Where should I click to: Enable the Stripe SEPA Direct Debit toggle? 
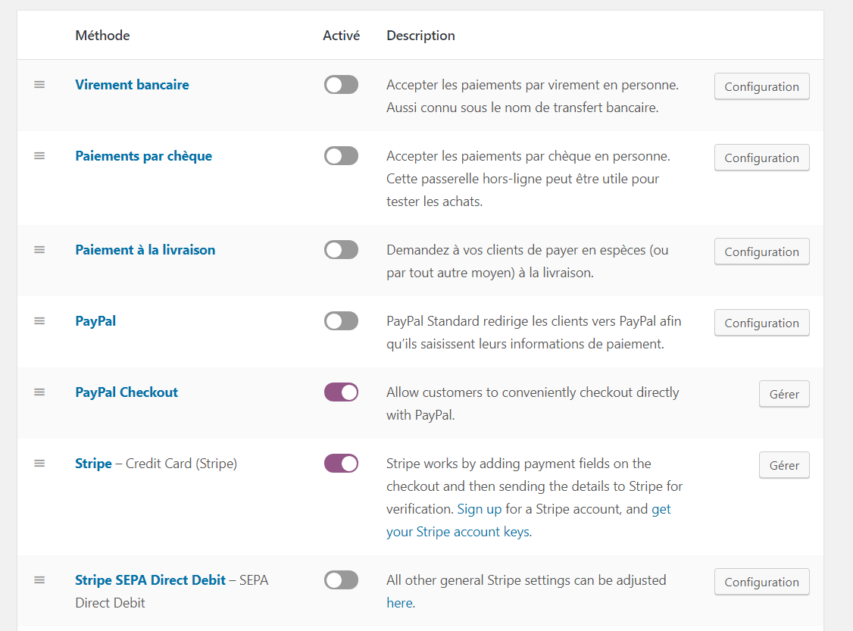click(341, 580)
